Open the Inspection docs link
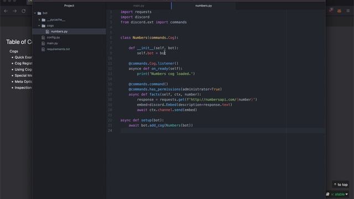 (x=23, y=88)
